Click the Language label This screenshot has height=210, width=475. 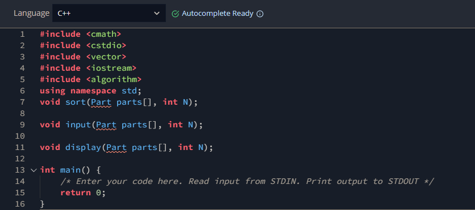[31, 13]
